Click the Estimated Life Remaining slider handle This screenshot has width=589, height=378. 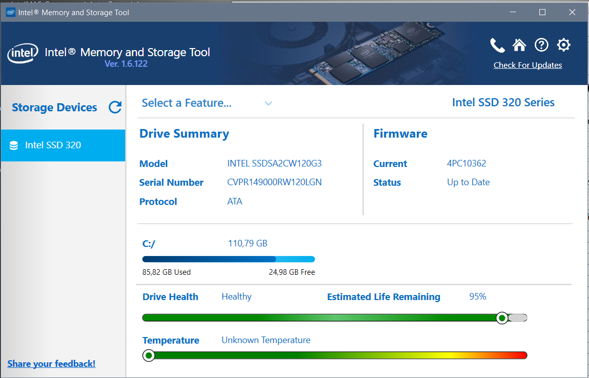[502, 318]
